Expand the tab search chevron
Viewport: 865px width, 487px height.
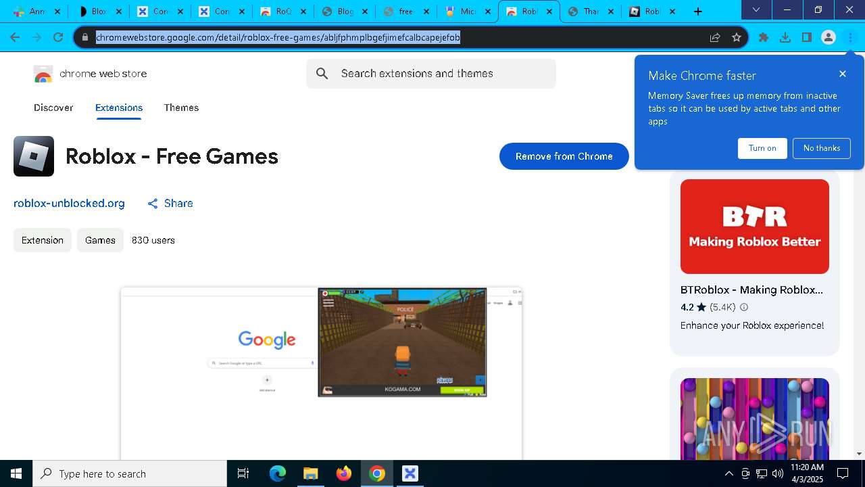click(x=756, y=10)
